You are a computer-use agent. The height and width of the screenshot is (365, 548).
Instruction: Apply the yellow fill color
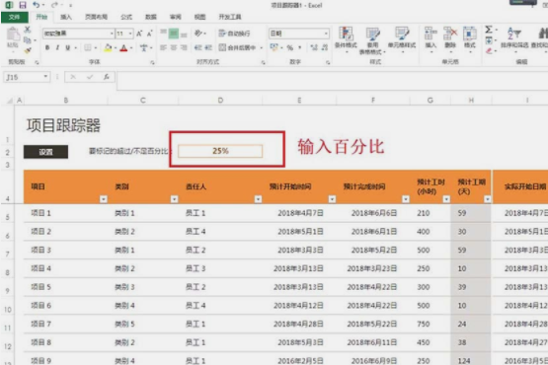(108, 48)
